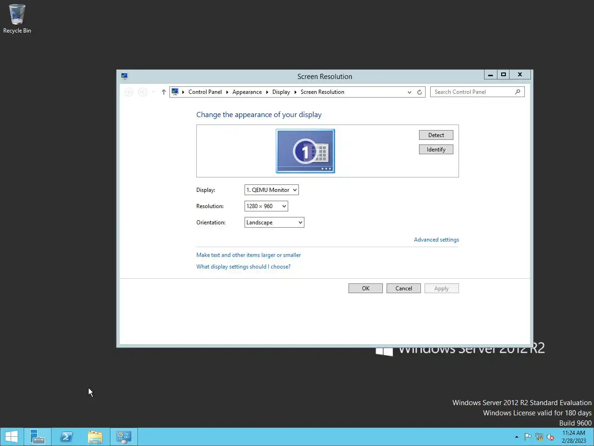Confirm with the OK button
This screenshot has height=446, width=594.
pyautogui.click(x=366, y=289)
